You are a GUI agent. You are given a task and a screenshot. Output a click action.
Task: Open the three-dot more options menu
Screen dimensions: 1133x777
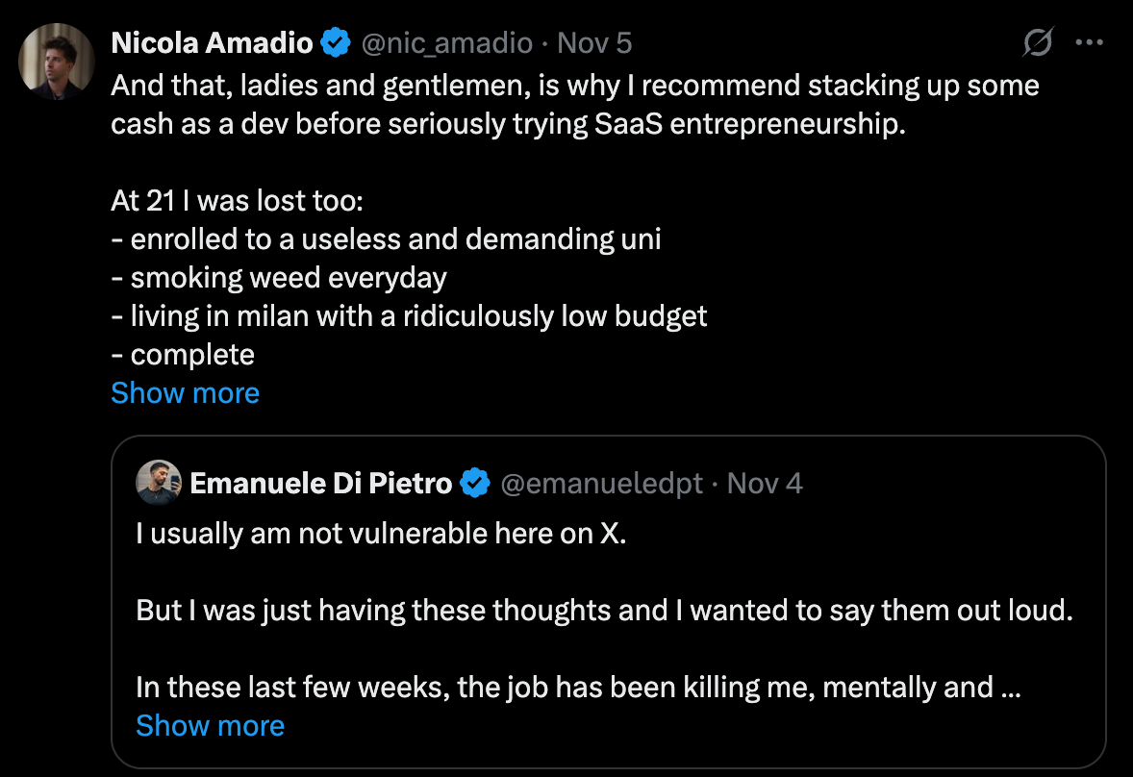pos(1089,43)
